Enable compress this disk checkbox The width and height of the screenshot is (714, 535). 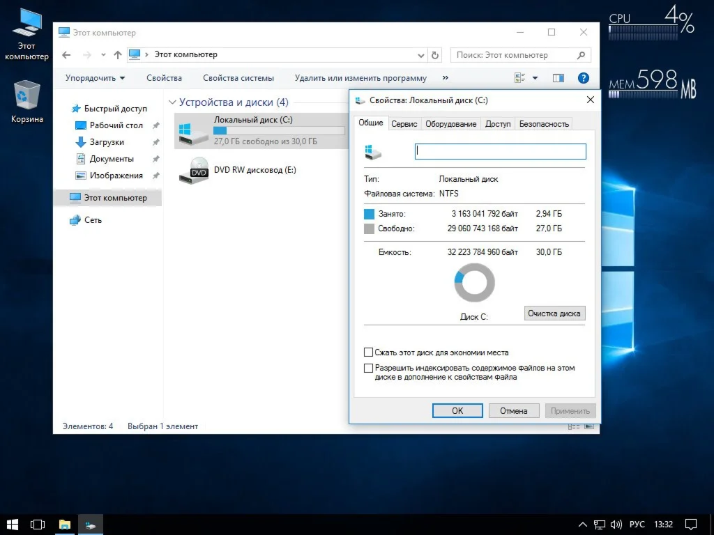(x=369, y=352)
